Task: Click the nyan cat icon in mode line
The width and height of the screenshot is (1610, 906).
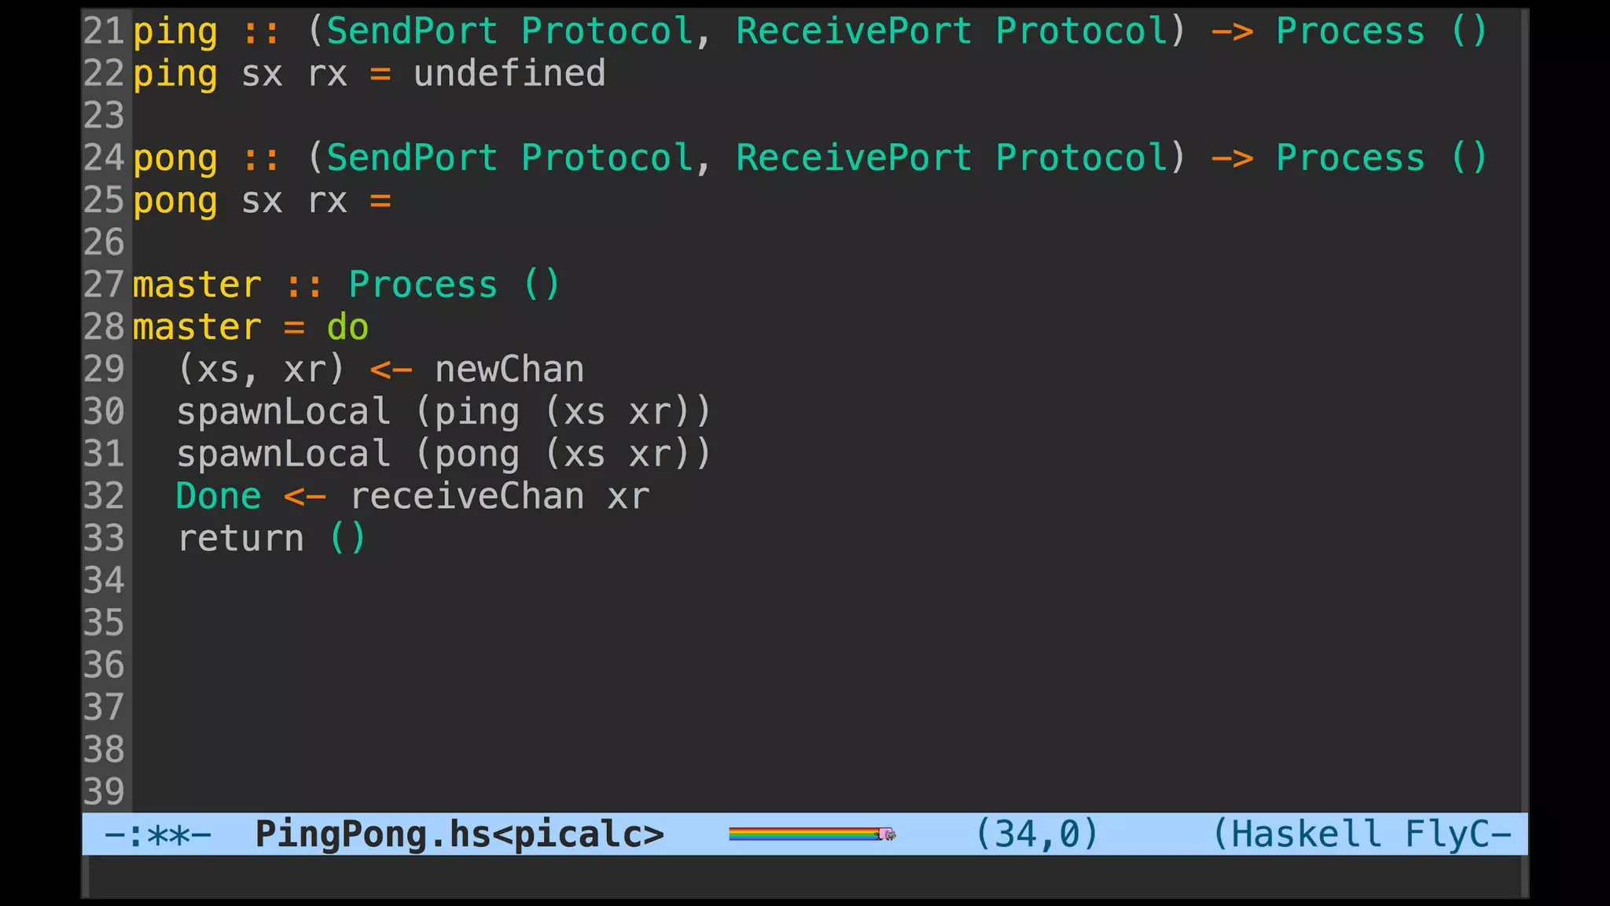Action: click(887, 834)
